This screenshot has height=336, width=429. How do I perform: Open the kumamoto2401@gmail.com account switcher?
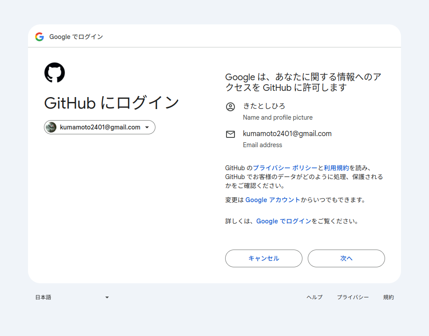(x=100, y=127)
